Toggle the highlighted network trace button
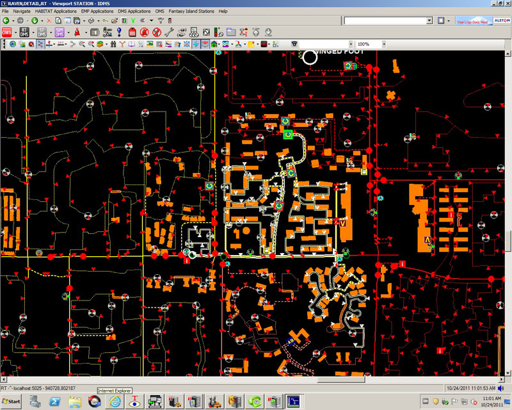The image size is (512, 410). 40,44
